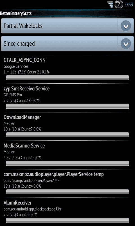Tap the usage bar under MediaScannerService

67,163
